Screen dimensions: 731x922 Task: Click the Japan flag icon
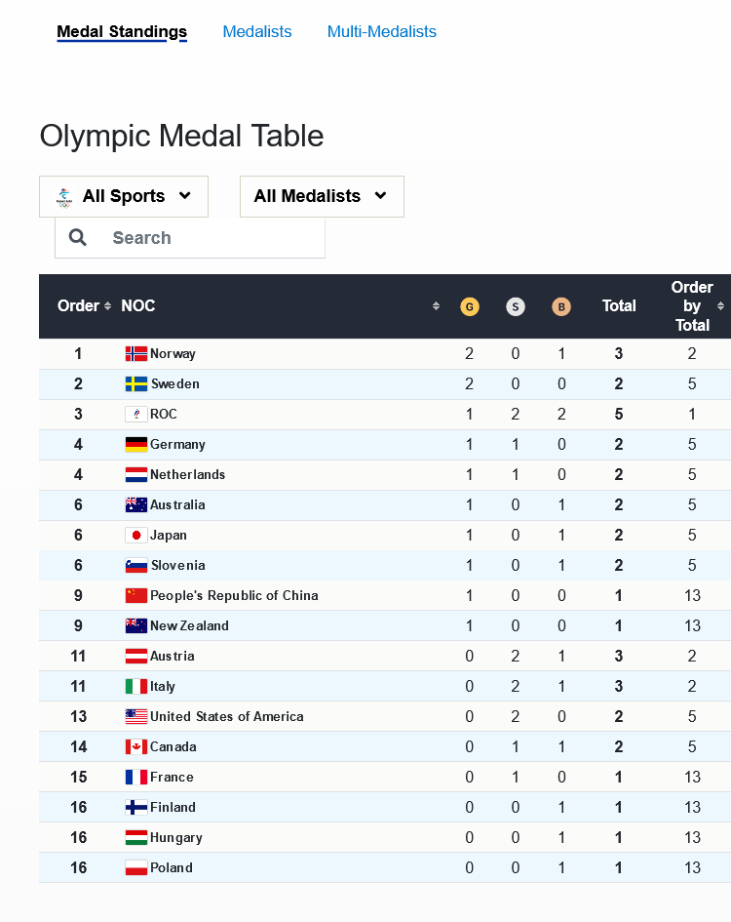pyautogui.click(x=136, y=536)
